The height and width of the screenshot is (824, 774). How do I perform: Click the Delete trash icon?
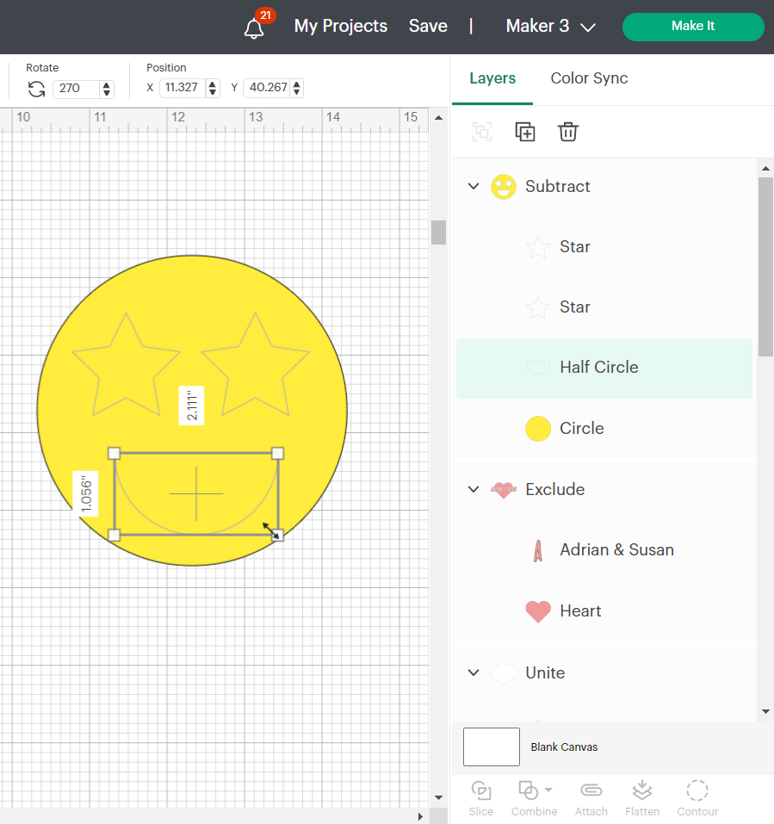[568, 132]
